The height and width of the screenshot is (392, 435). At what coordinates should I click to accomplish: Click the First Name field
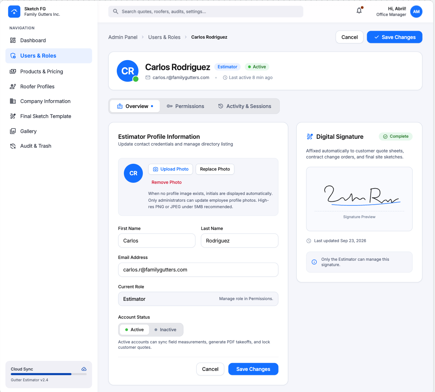click(157, 241)
